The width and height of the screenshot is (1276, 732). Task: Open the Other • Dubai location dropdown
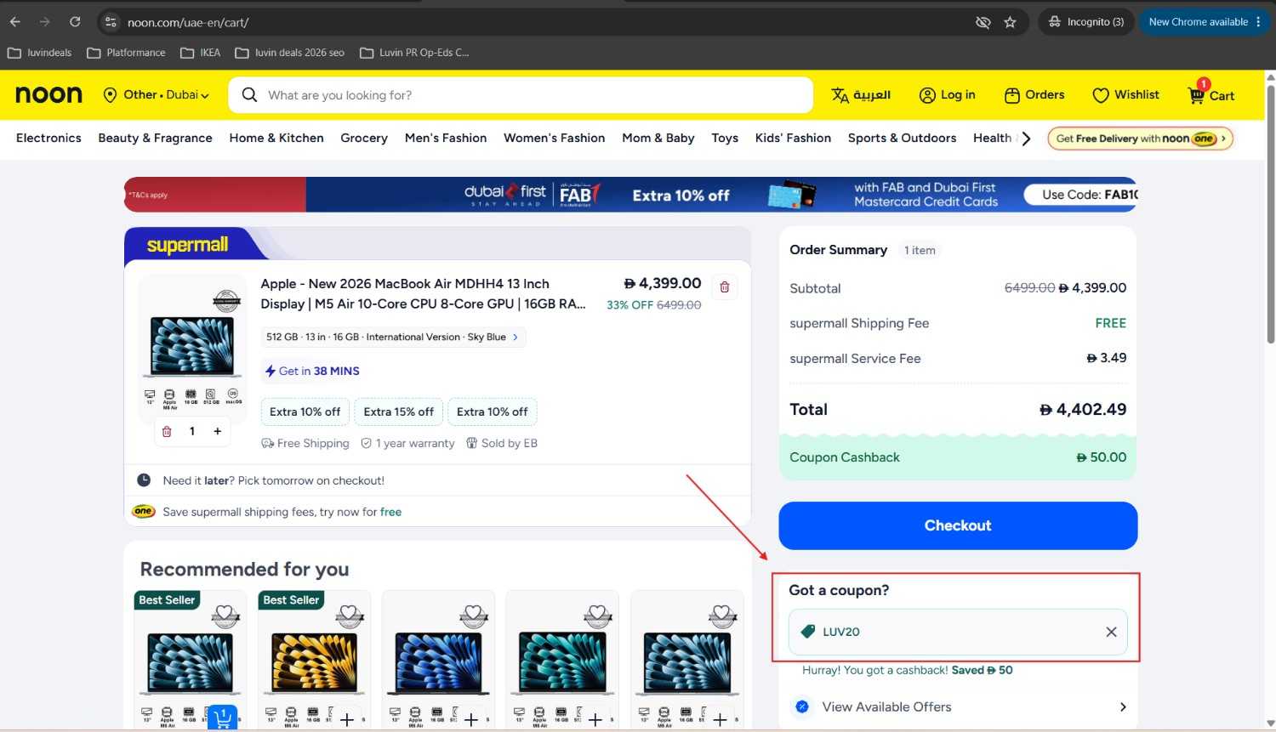[156, 95]
